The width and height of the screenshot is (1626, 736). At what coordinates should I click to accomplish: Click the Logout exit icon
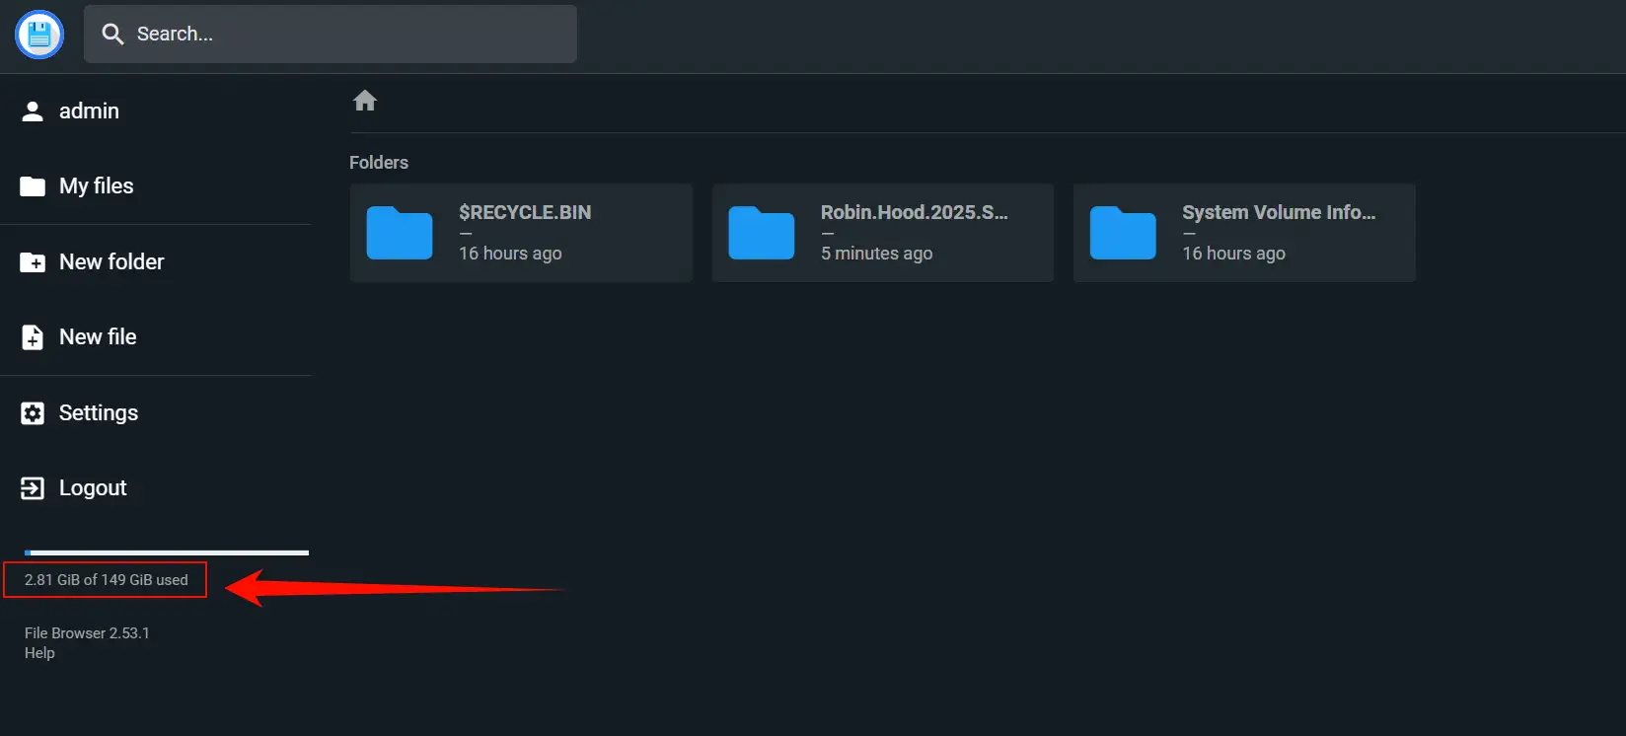pos(33,488)
